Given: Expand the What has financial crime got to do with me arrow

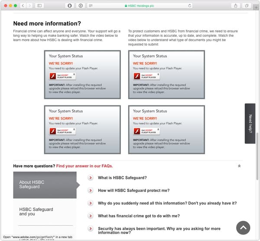Looking at the screenshot, I should 91,216.
